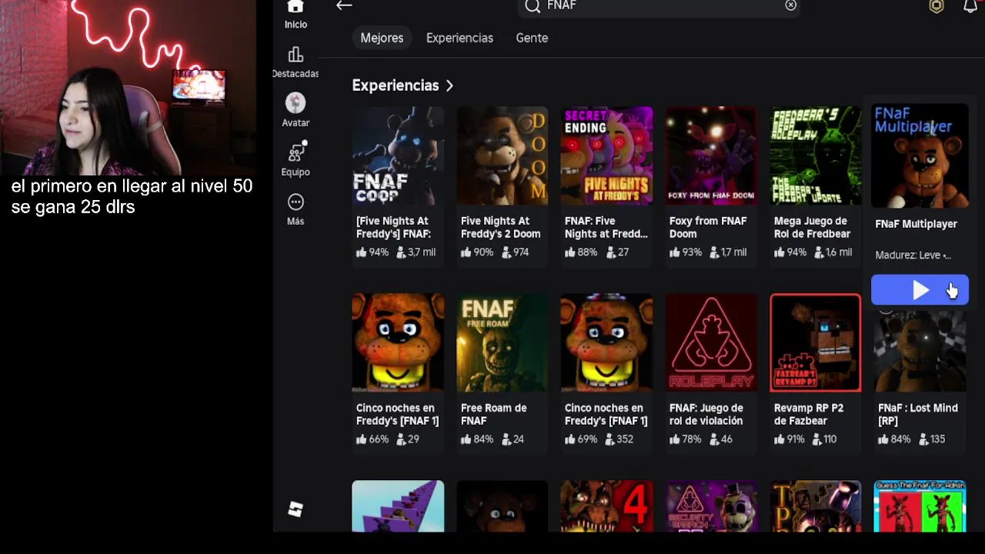The image size is (985, 554).
Task: Click the Roblox Studio logo at sidebar bottom
Action: [295, 509]
